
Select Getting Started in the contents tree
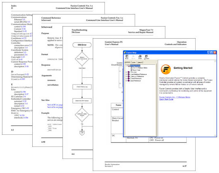point(135,66)
